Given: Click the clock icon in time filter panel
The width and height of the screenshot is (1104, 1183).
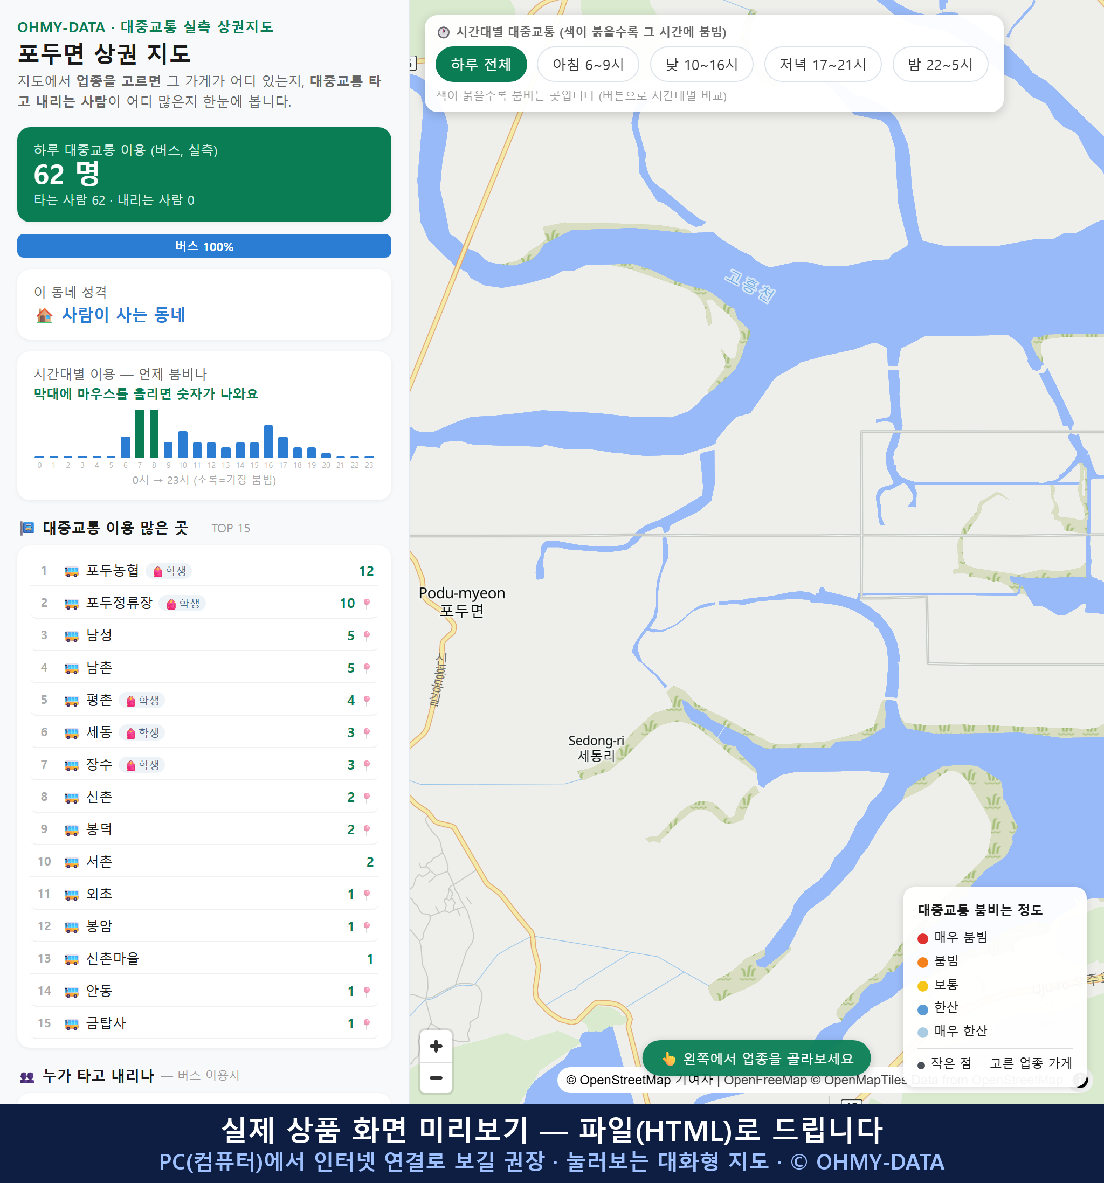Looking at the screenshot, I should [444, 32].
